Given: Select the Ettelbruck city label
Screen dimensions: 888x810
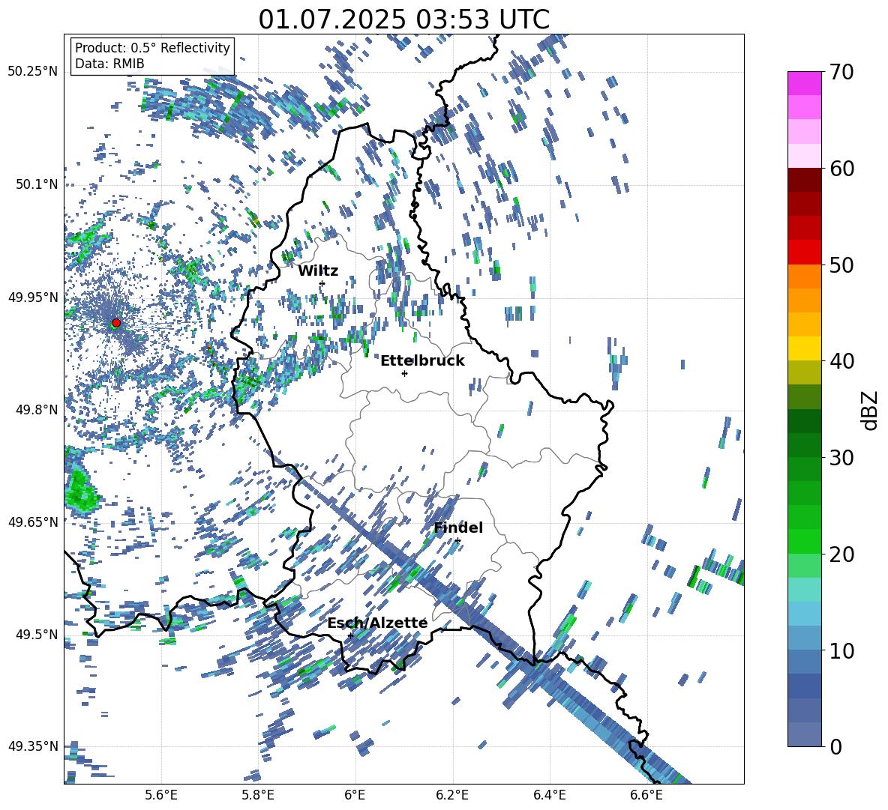Looking at the screenshot, I should pyautogui.click(x=422, y=361).
